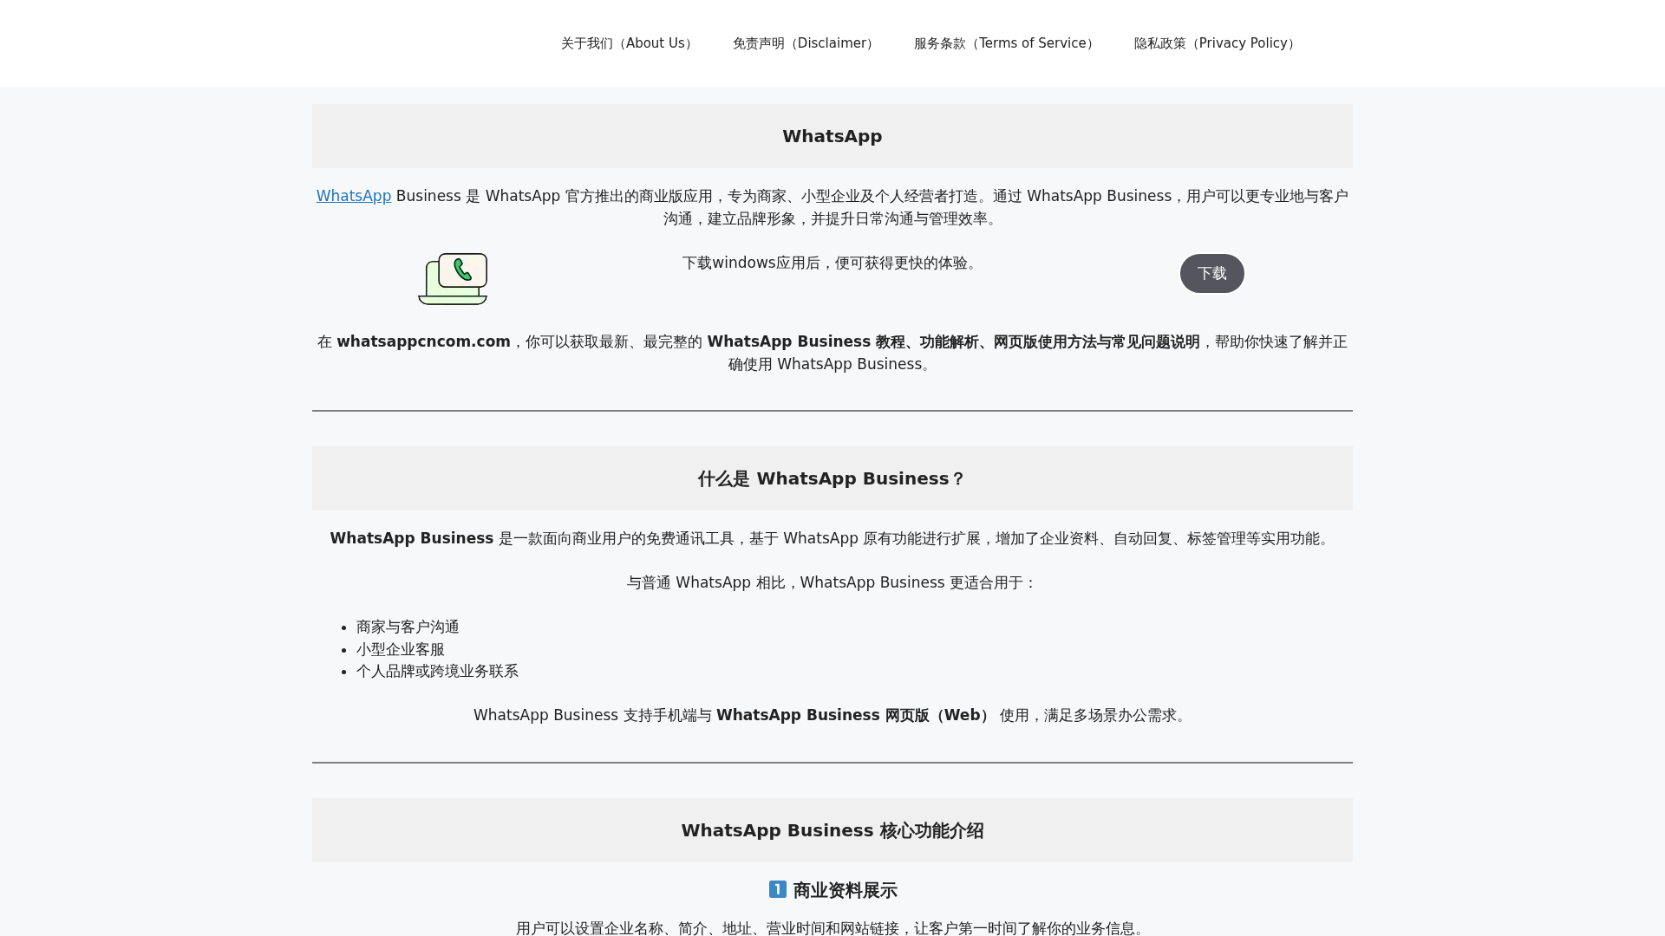Click the 下载 download button
1665x936 pixels.
(1212, 273)
